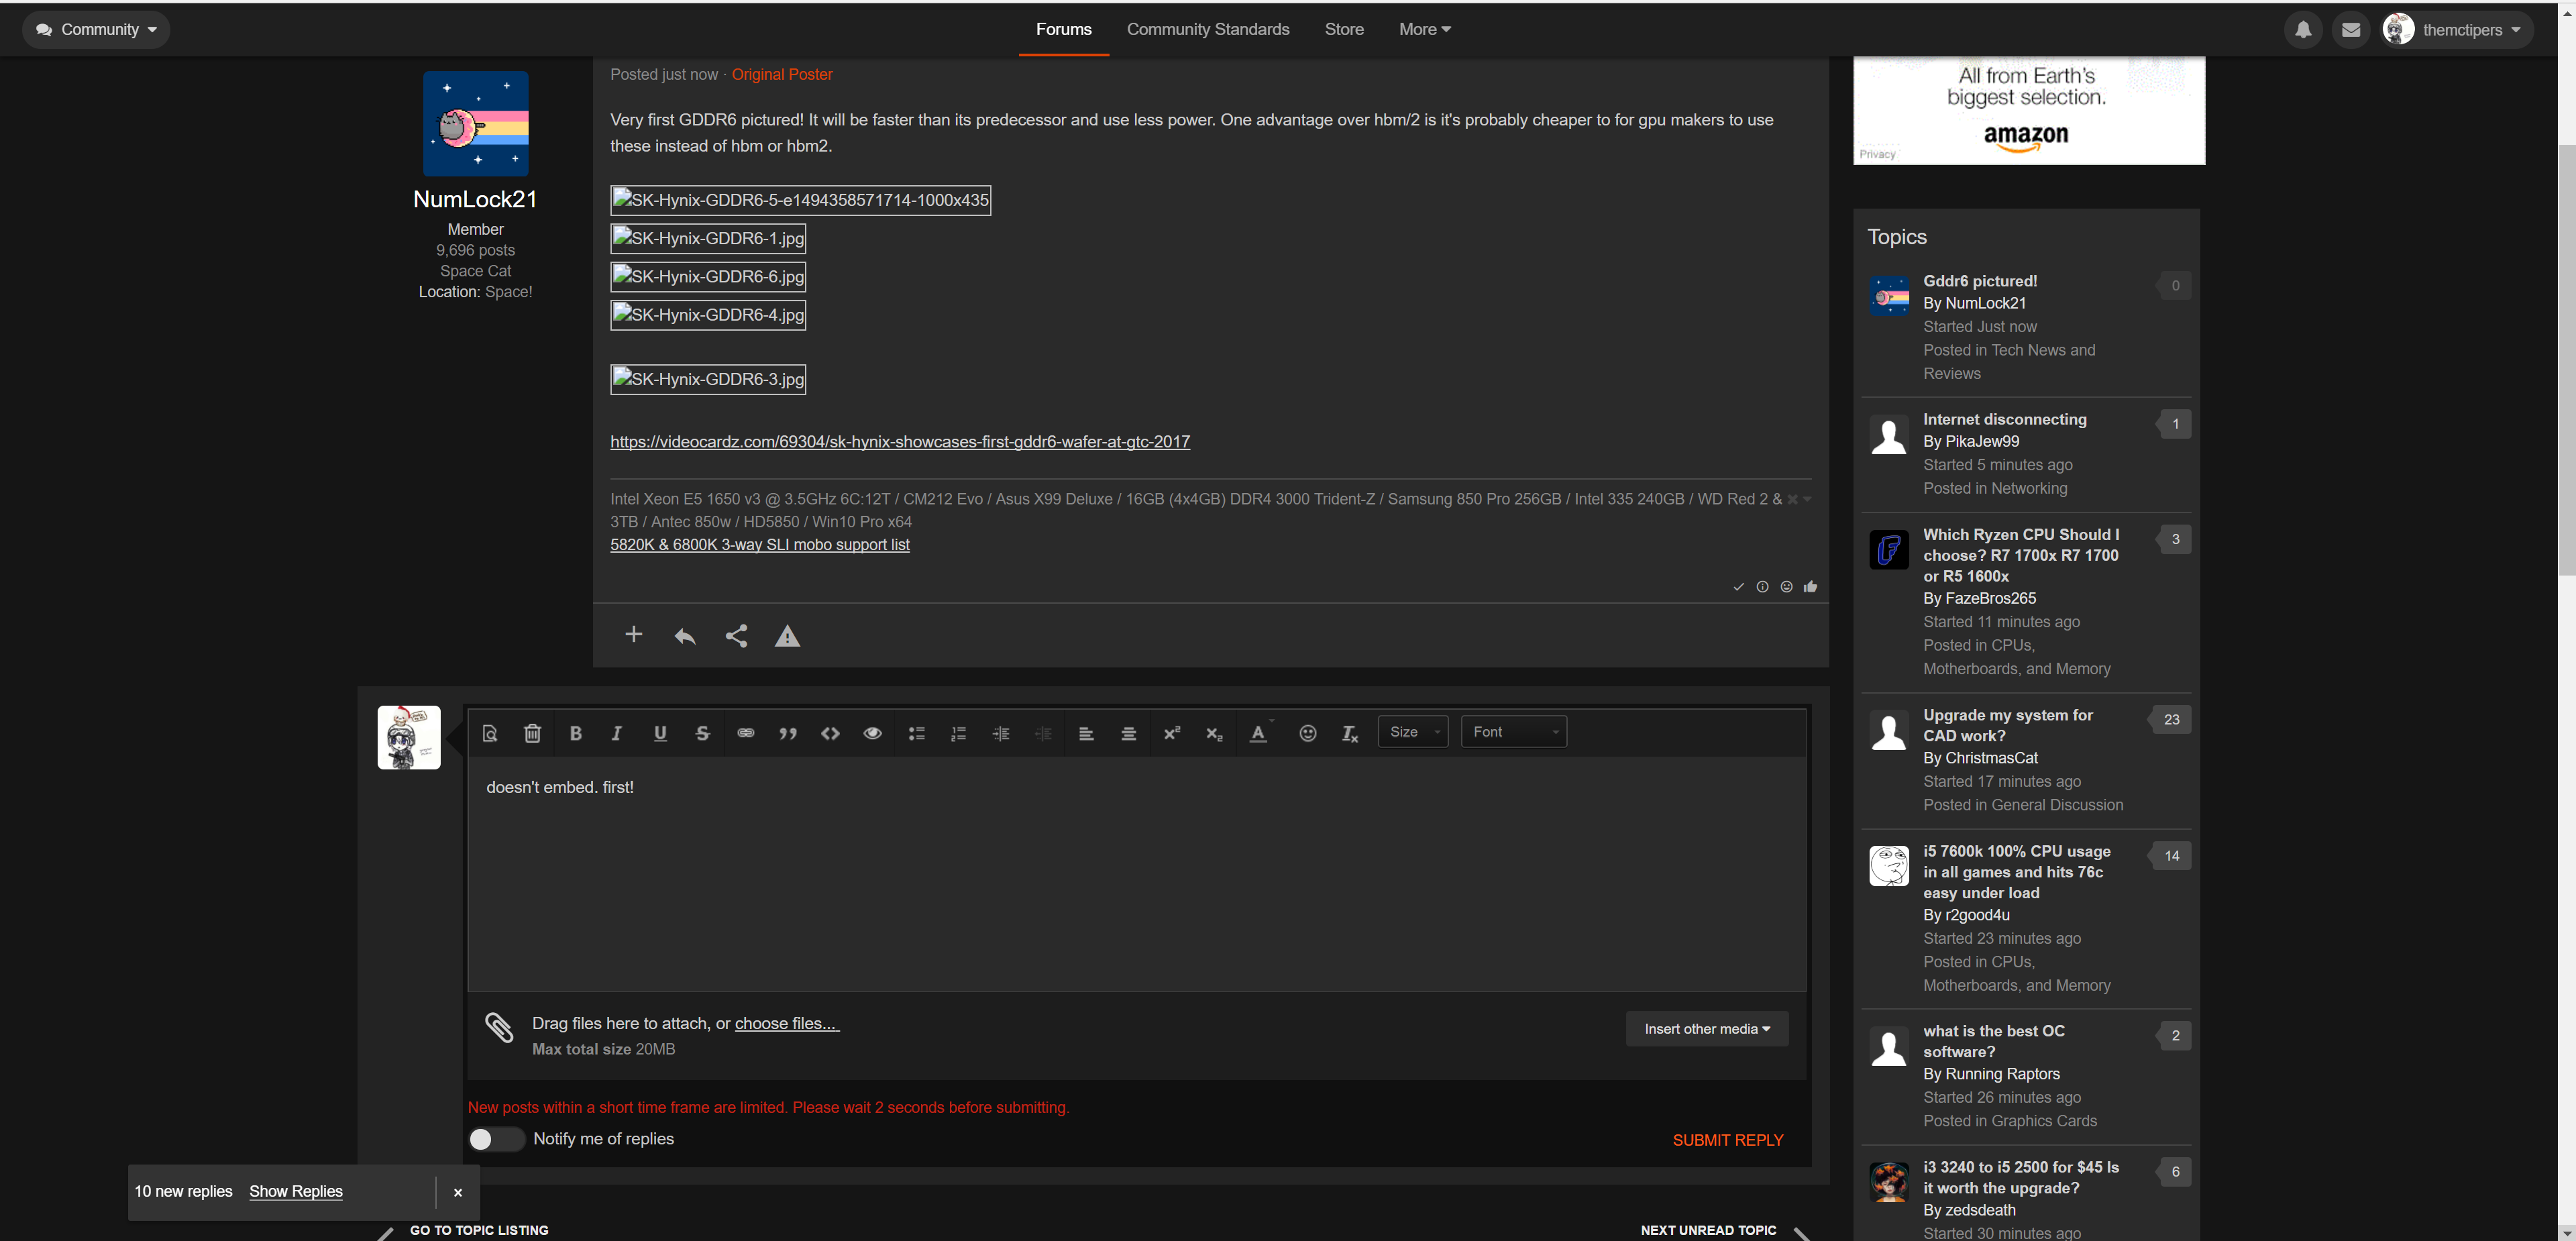
Task: Remove formatting with Tx icon
Action: pos(1349,733)
